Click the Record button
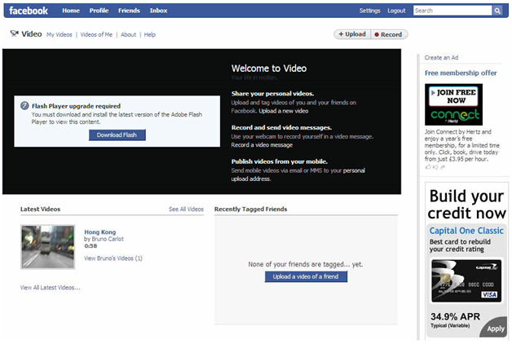 tap(389, 34)
